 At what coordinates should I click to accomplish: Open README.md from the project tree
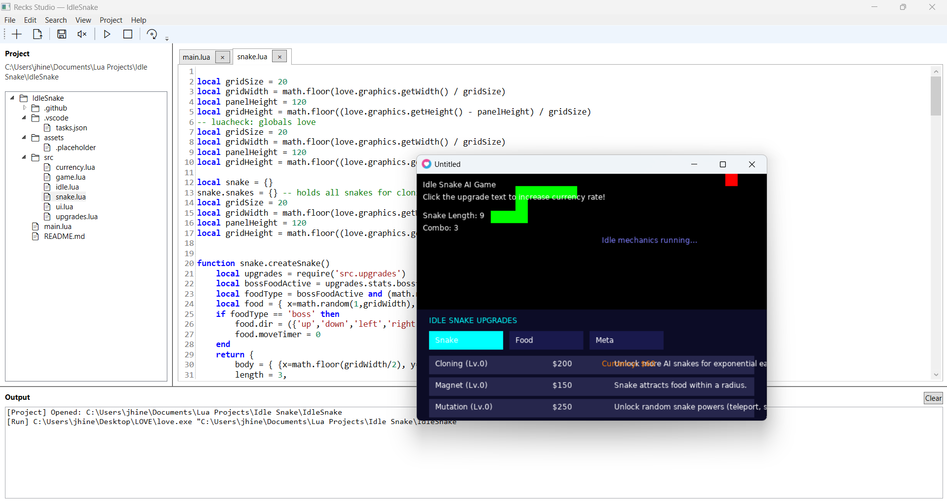(x=64, y=236)
